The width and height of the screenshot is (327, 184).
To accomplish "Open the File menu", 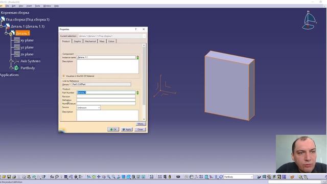I will click(x=7, y=6).
